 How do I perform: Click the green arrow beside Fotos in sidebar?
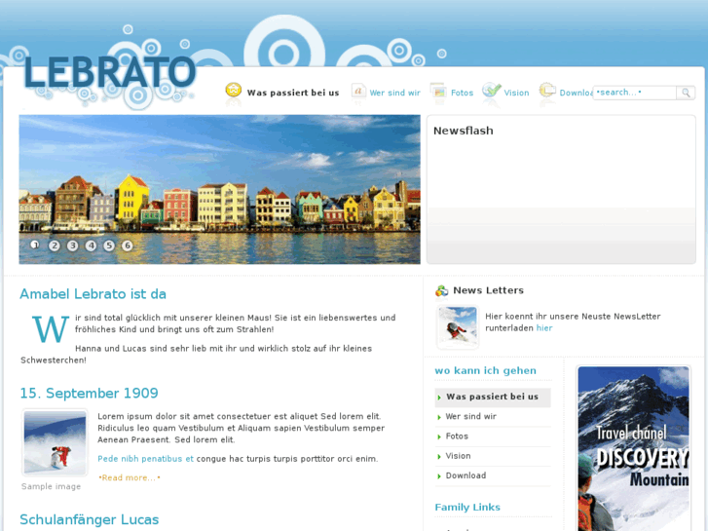(439, 437)
